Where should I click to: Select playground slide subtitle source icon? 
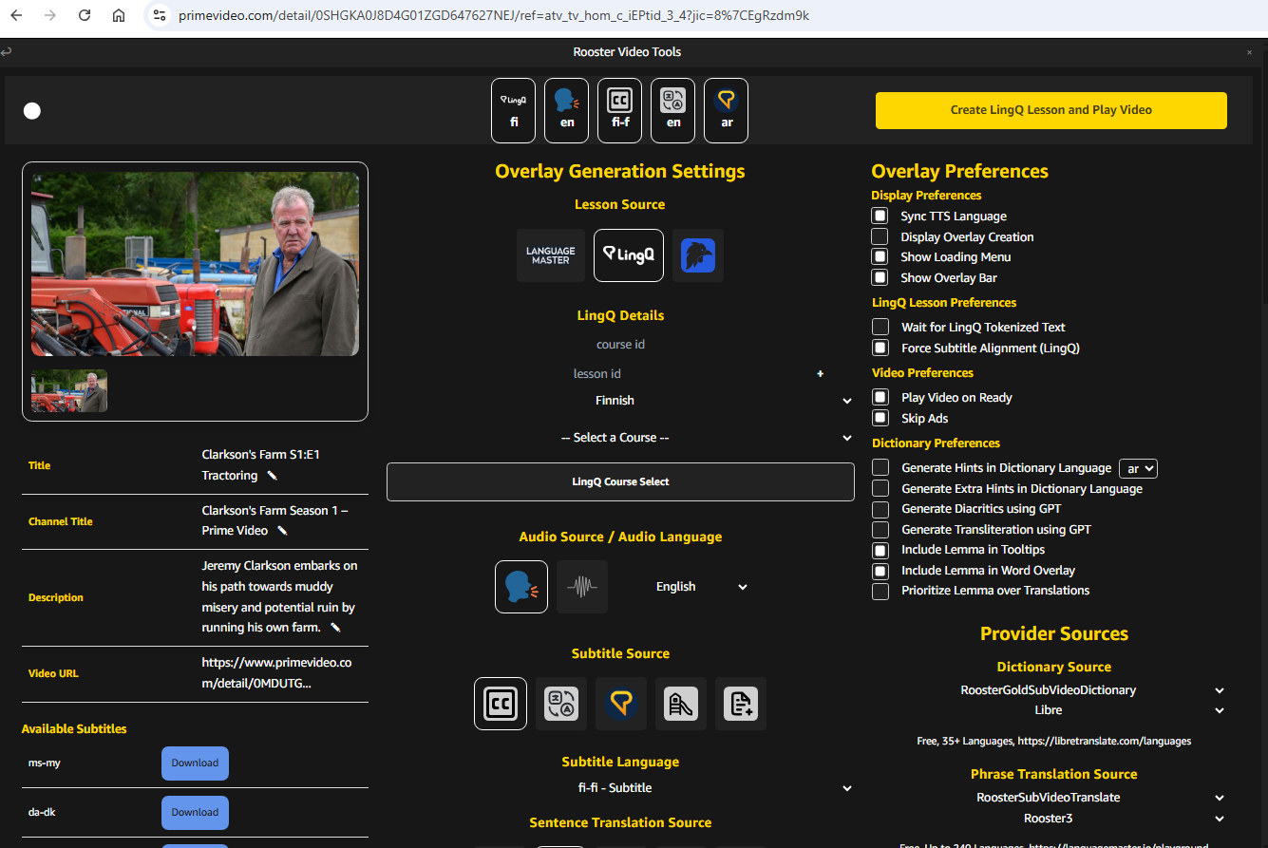(681, 704)
